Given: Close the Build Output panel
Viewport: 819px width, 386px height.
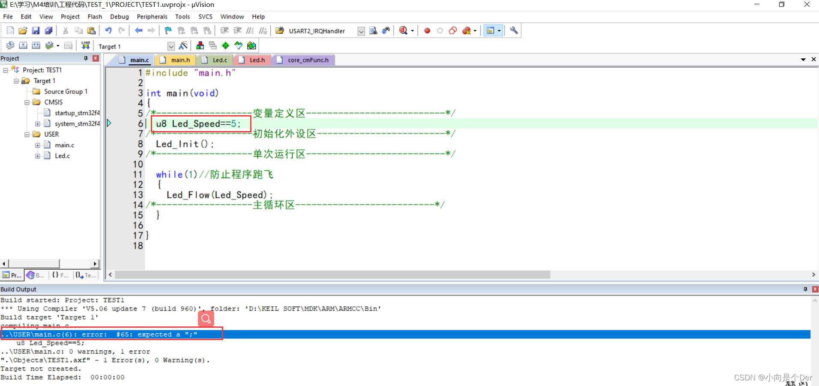Looking at the screenshot, I should (815, 289).
